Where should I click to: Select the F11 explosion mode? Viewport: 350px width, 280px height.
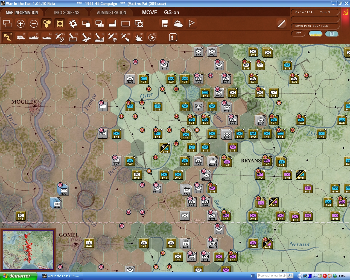click(139, 37)
